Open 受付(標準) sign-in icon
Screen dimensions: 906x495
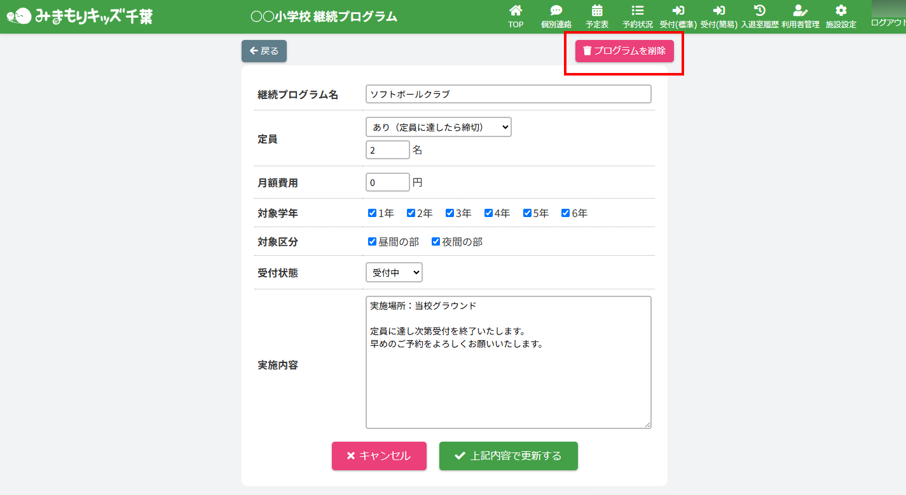(678, 11)
